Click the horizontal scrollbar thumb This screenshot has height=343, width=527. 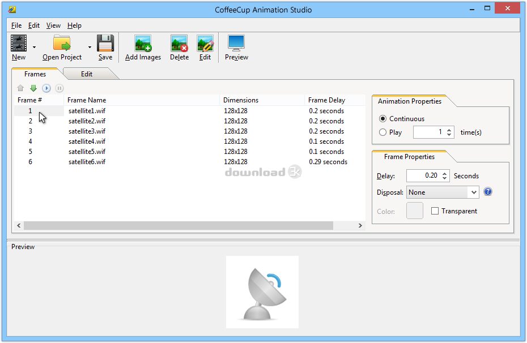coord(178,225)
